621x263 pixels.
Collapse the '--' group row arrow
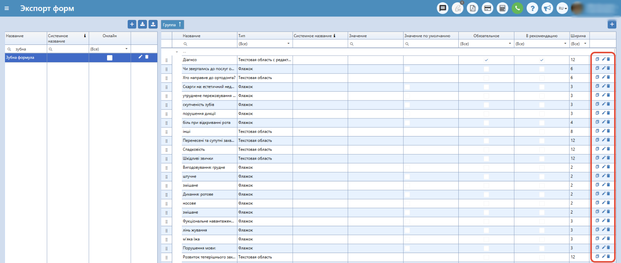[x=177, y=52]
